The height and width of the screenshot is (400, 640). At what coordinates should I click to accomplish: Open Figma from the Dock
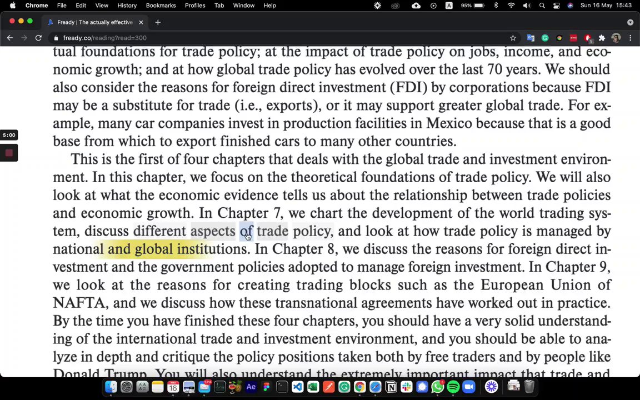267,387
